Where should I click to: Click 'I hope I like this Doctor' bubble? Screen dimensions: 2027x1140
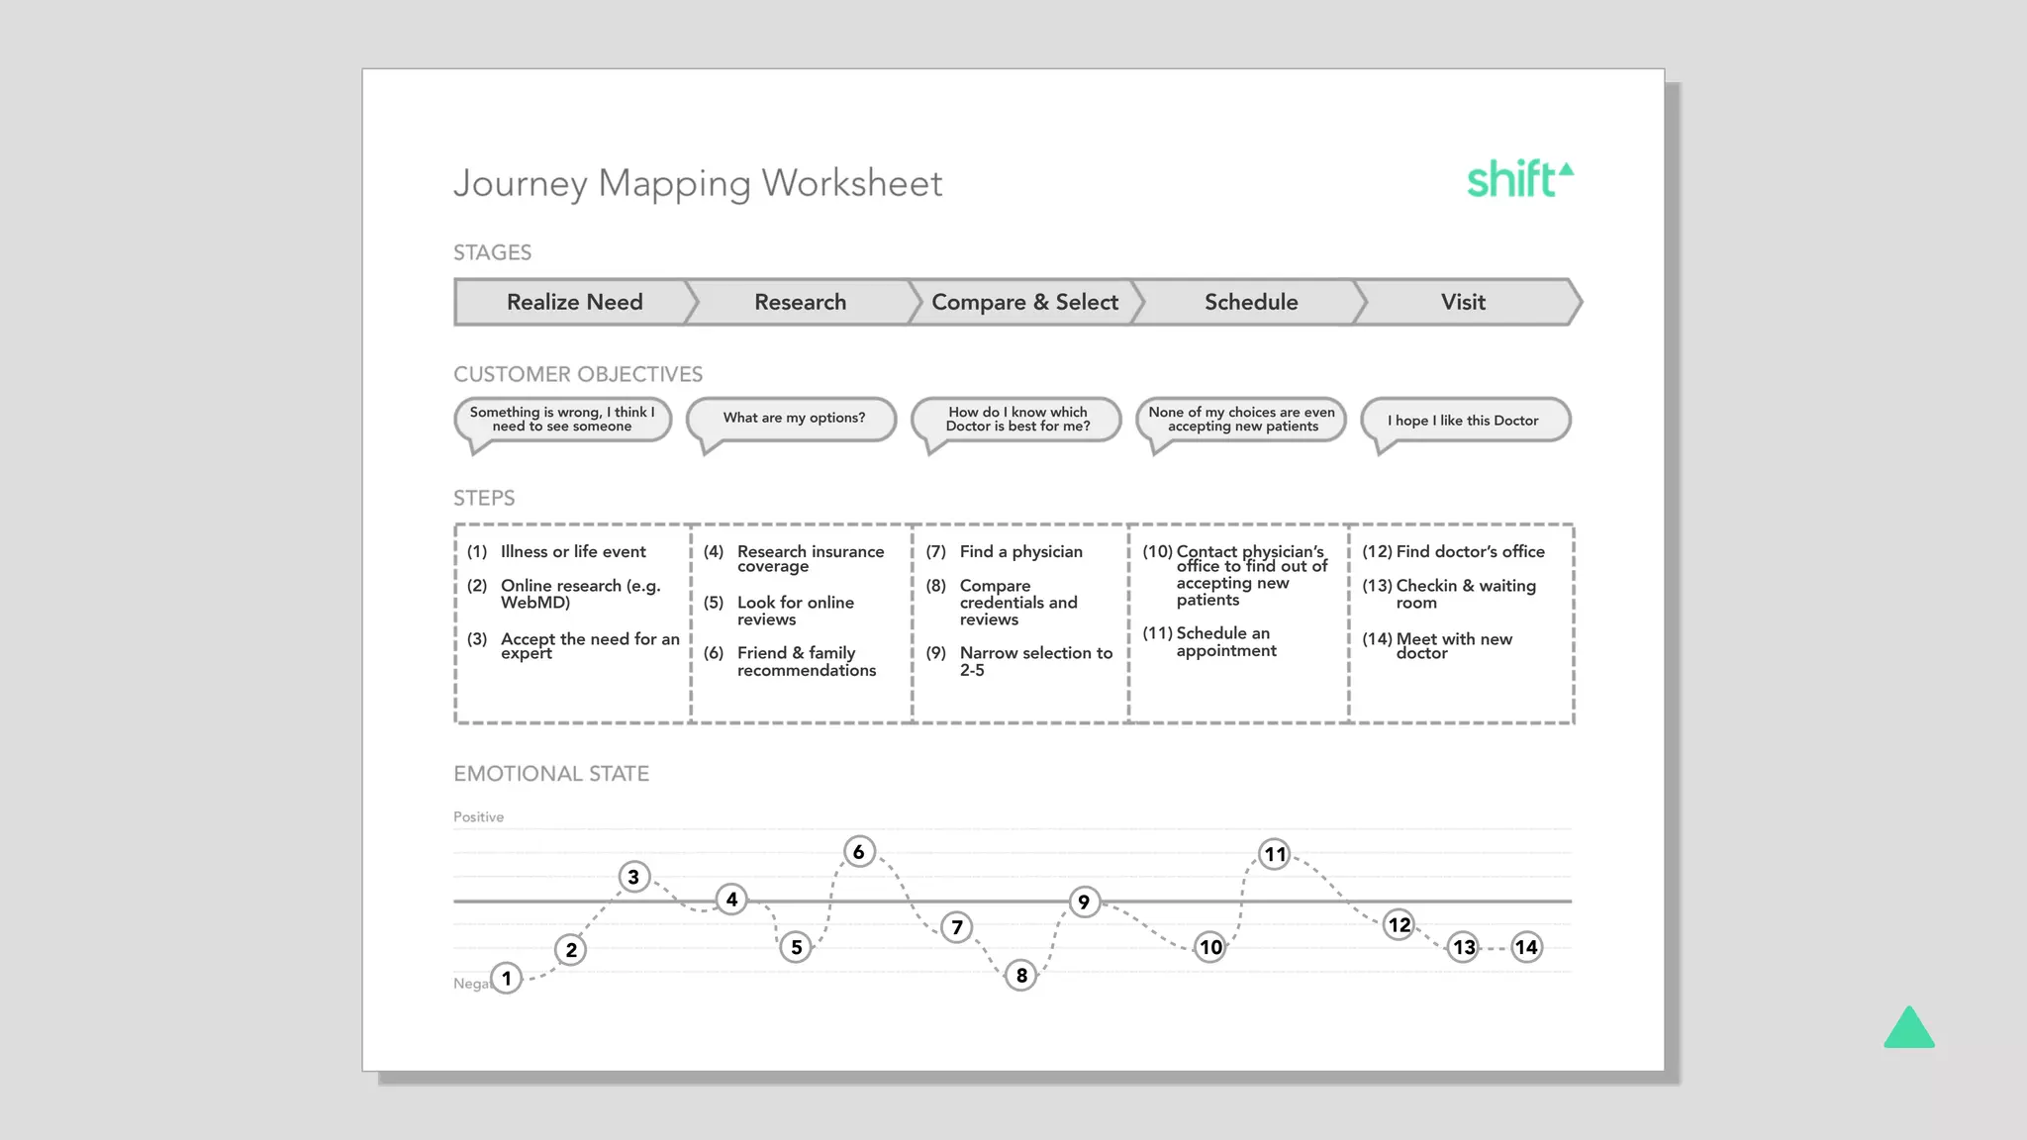coord(1463,421)
